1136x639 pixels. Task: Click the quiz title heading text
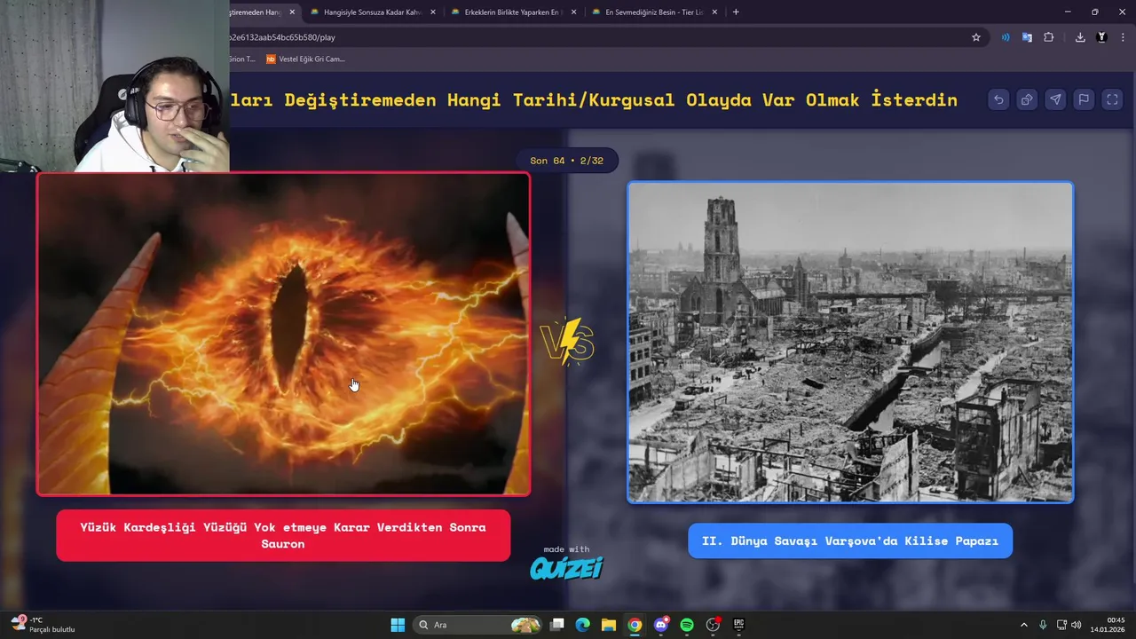click(594, 99)
